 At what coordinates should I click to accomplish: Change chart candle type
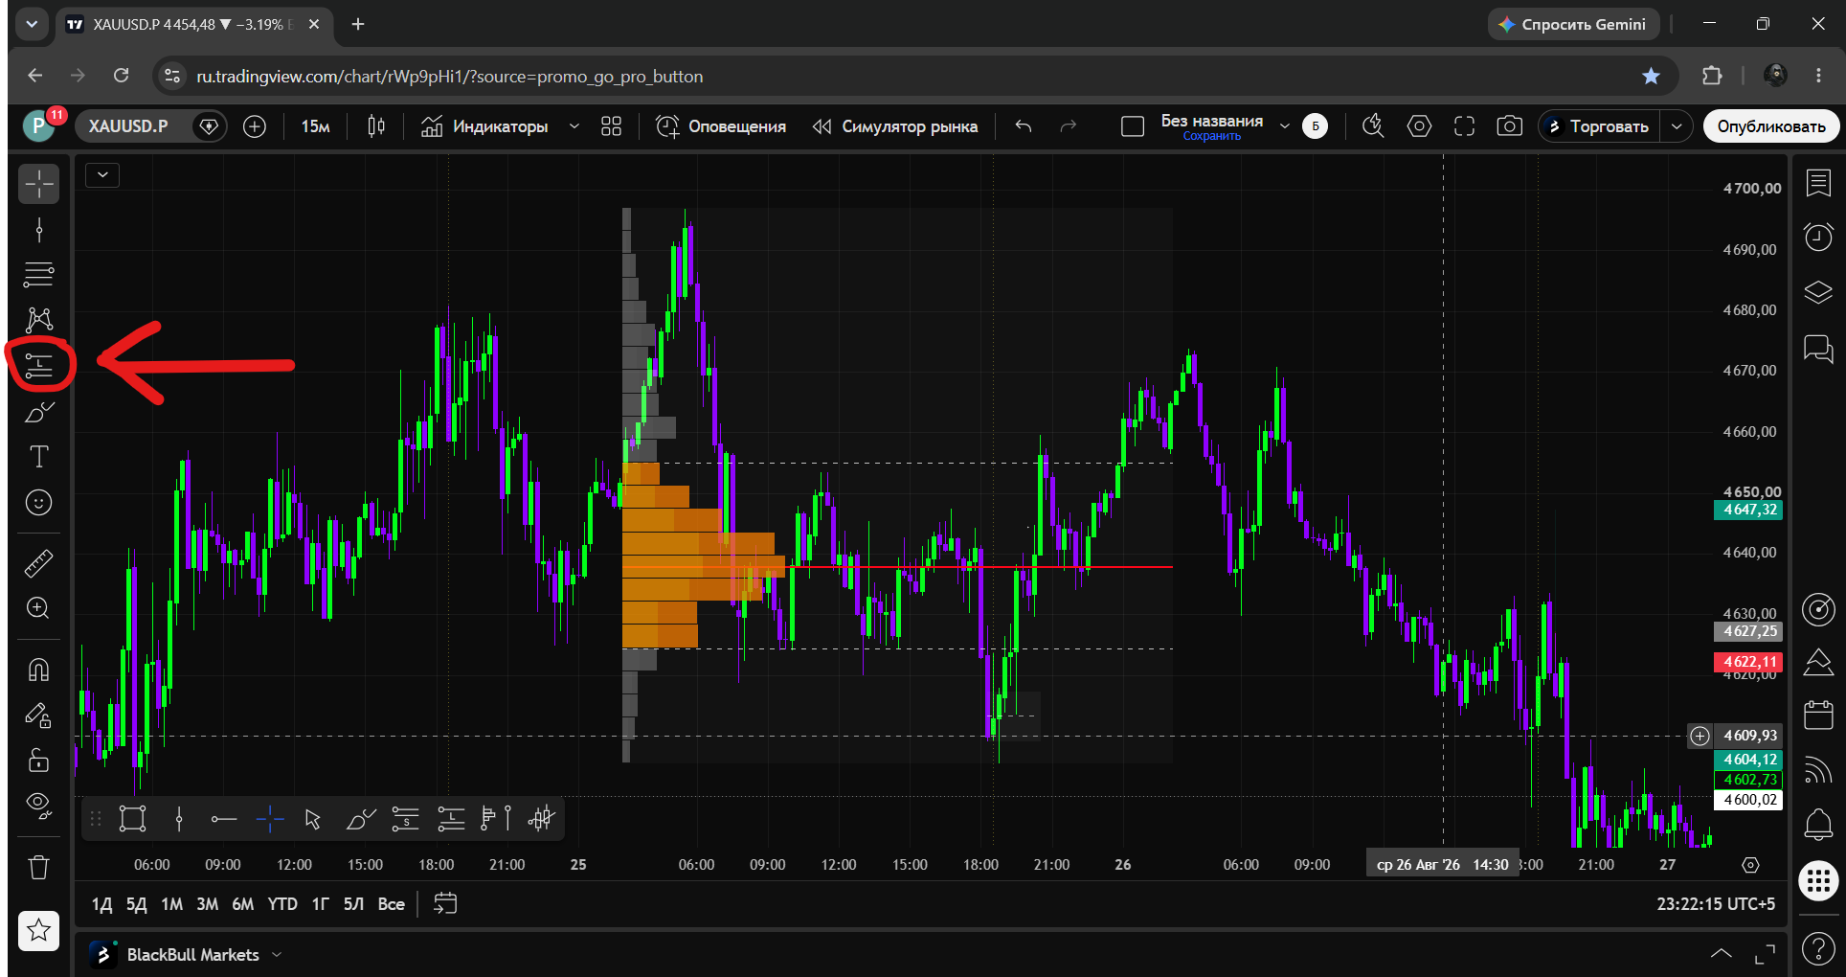point(376,126)
